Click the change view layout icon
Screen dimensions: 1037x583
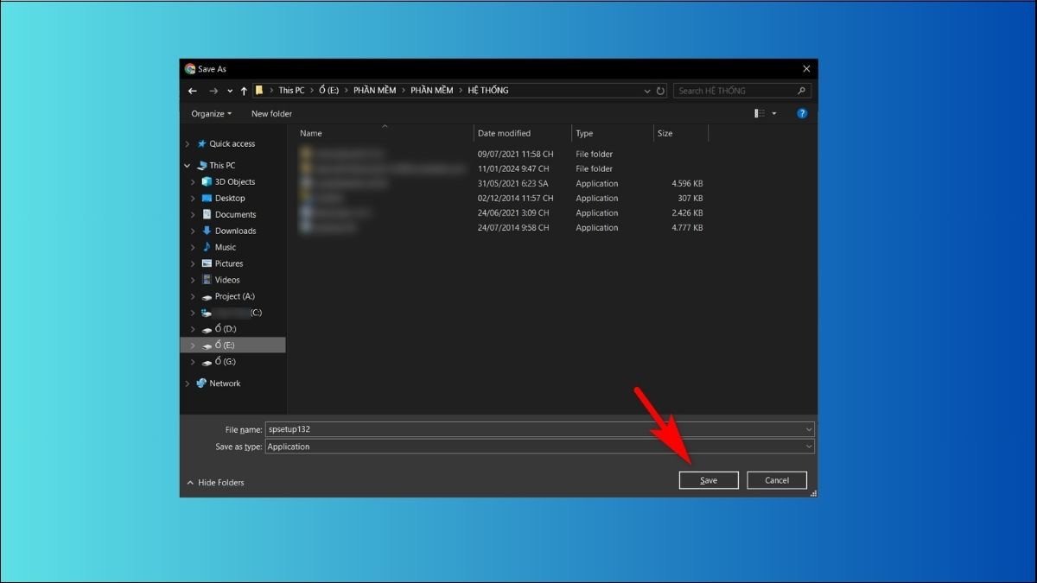click(760, 114)
